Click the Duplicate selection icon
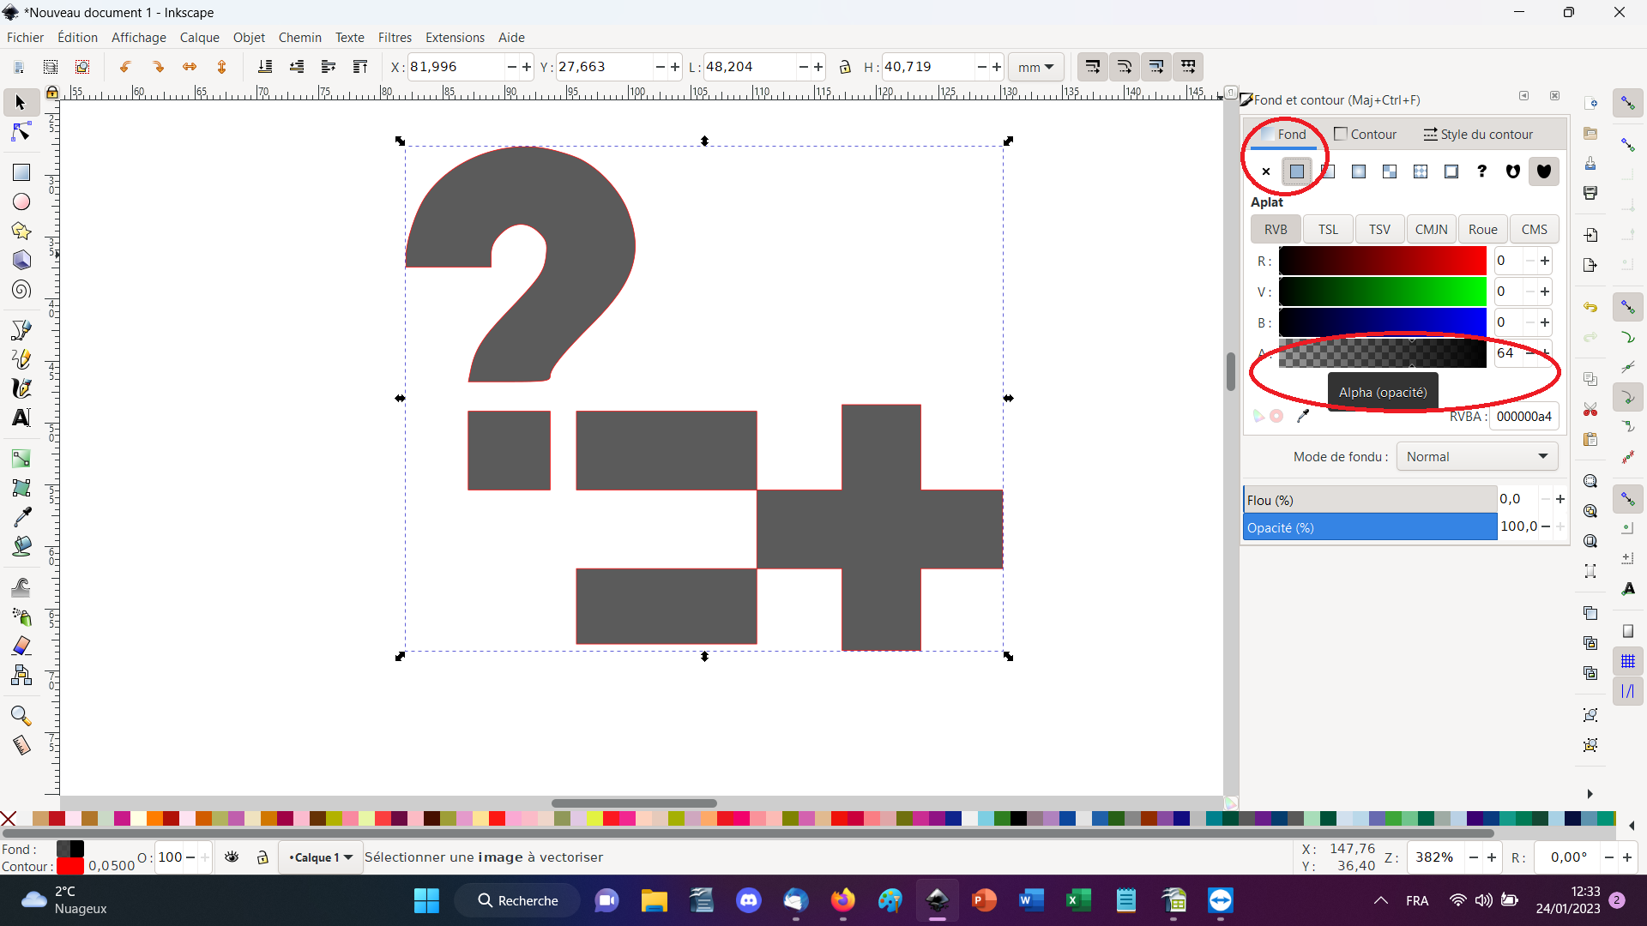Image resolution: width=1647 pixels, height=926 pixels. (1590, 613)
